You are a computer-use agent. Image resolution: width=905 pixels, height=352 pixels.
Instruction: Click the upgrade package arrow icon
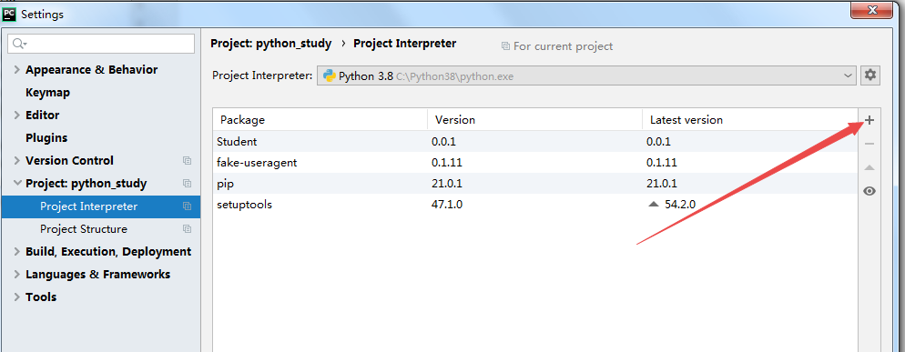pos(869,167)
